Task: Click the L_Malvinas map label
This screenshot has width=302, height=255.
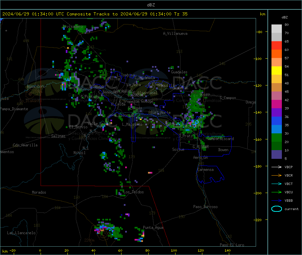Action: point(132,124)
